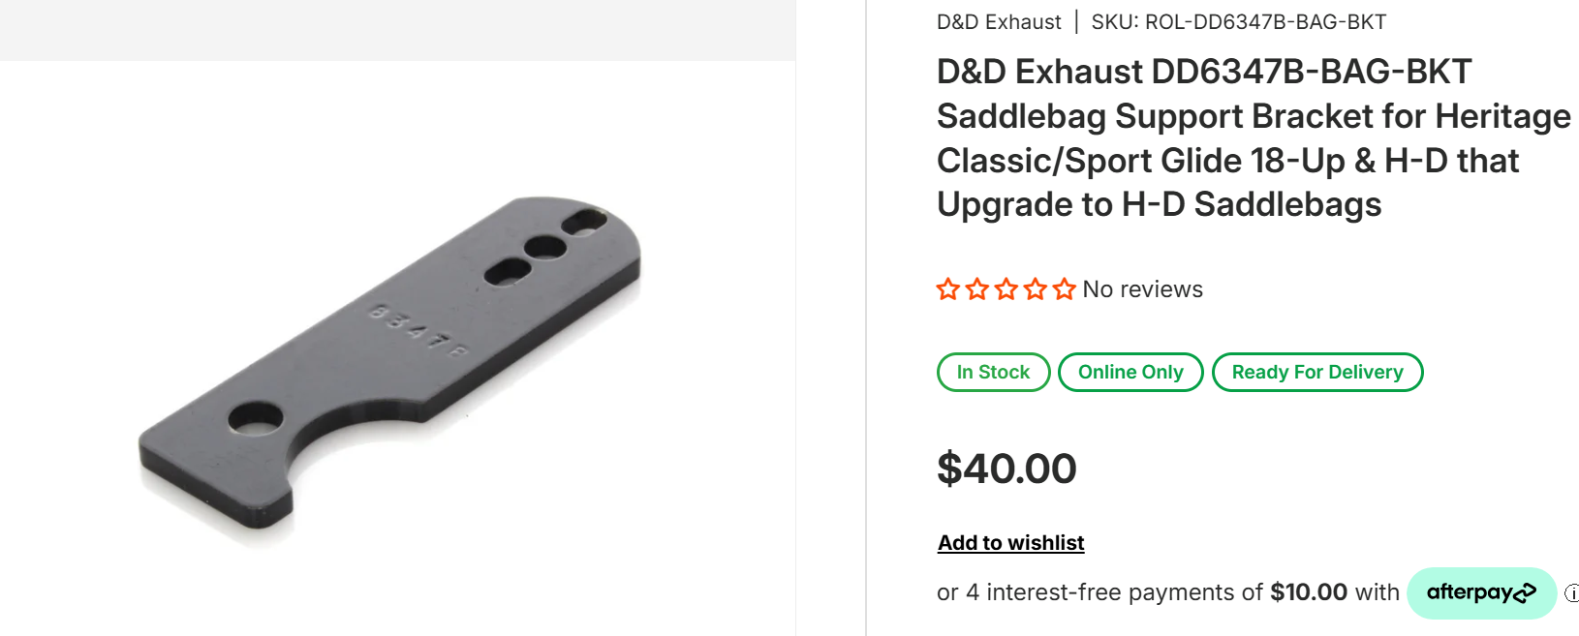Rate five stars using the last star
The width and height of the screenshot is (1579, 636).
tap(1065, 289)
